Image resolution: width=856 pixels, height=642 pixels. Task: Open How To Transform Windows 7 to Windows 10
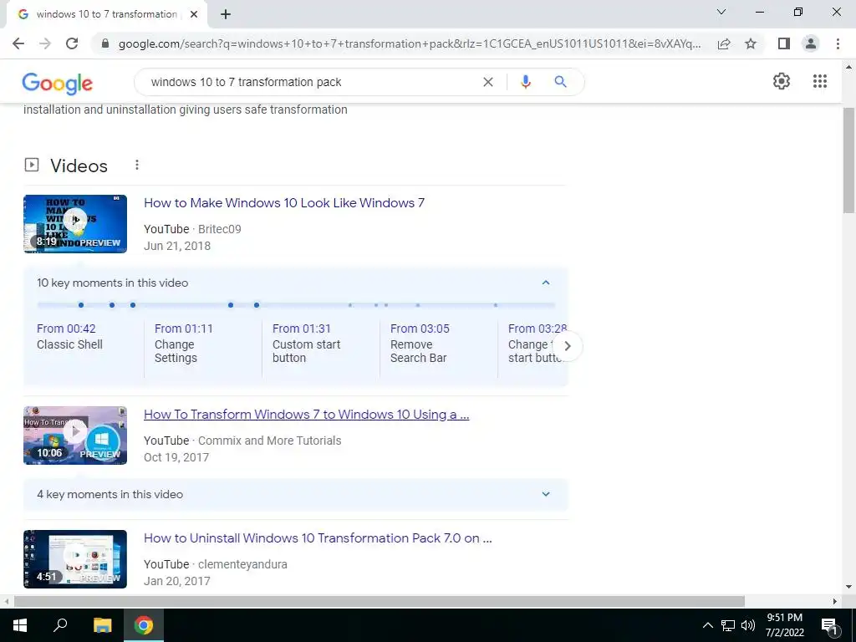pos(306,415)
